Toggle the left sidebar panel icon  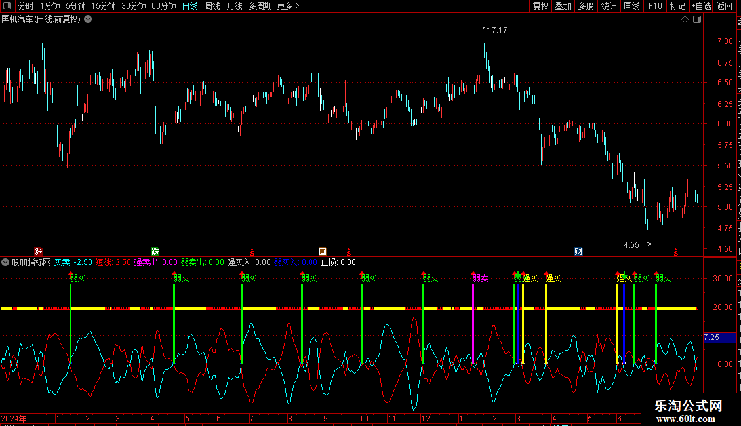[7, 6]
